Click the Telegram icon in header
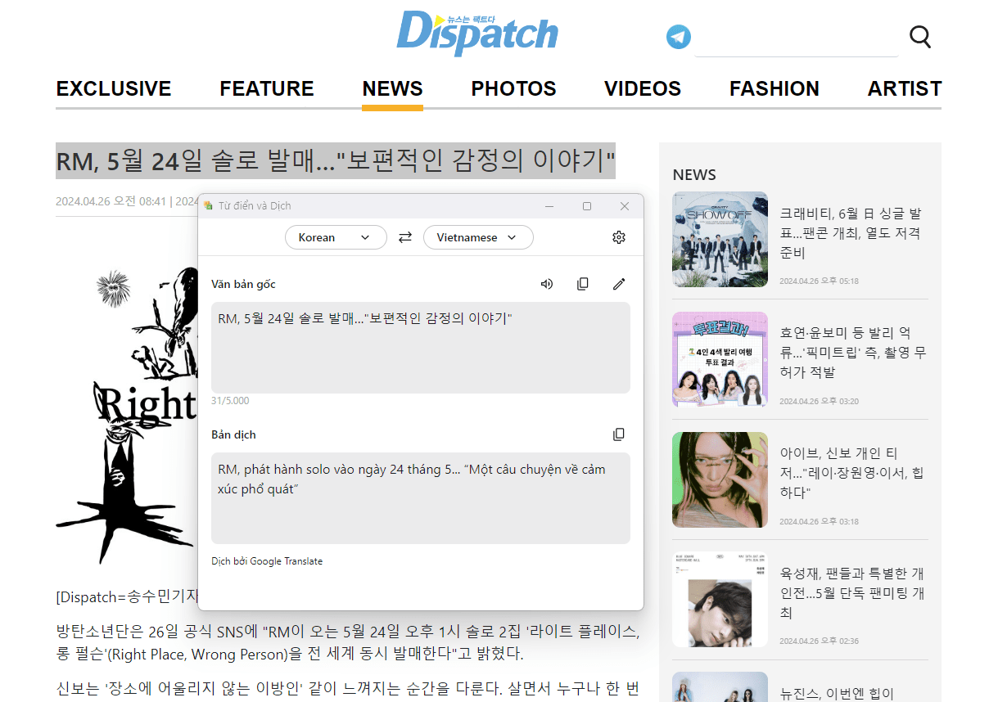The height and width of the screenshot is (702, 989). coord(678,37)
